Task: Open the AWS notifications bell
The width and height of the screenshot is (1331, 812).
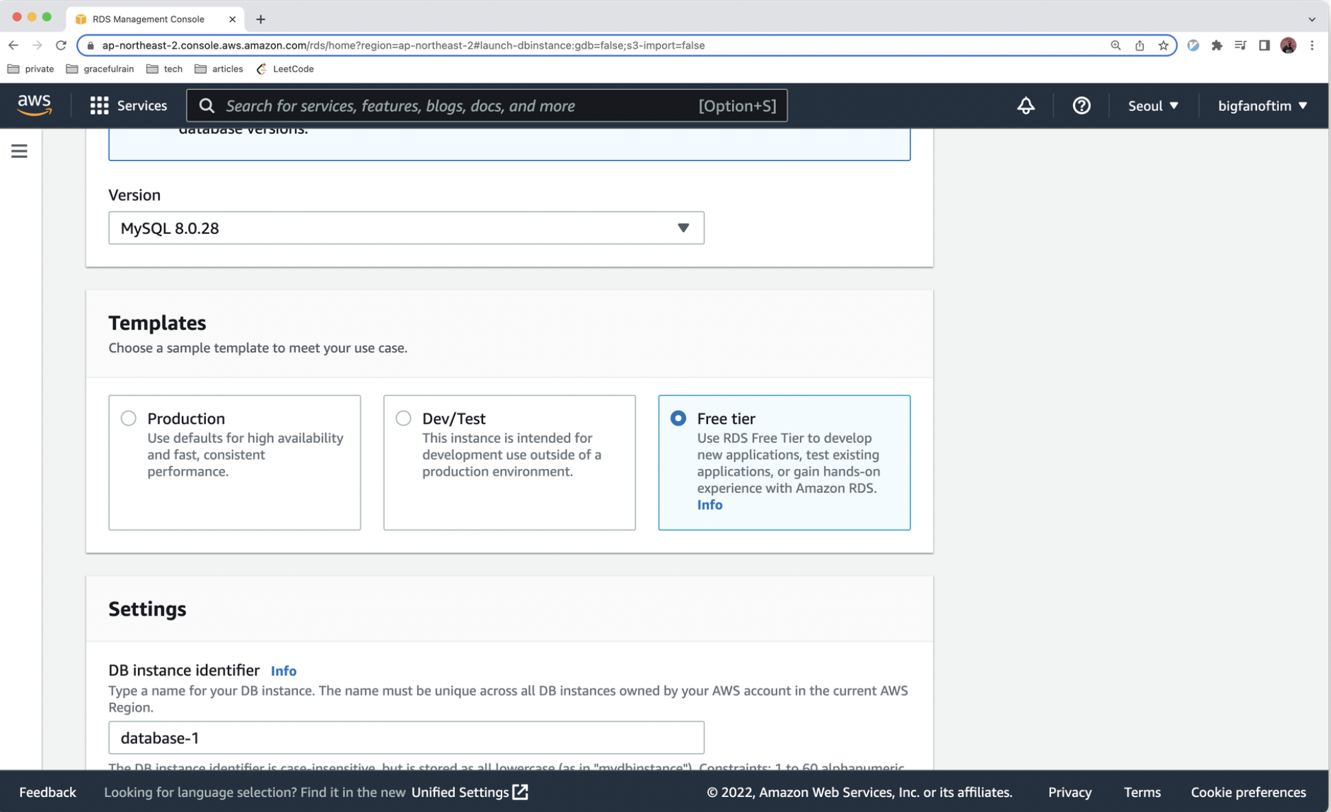Action: point(1025,106)
